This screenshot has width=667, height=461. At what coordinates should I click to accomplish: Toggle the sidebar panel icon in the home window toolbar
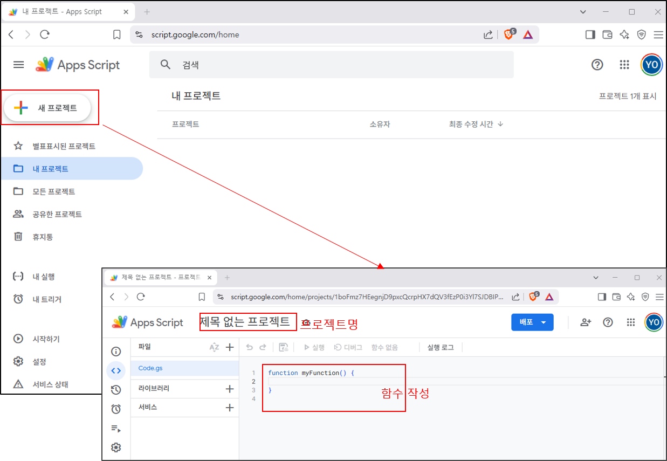tap(590, 35)
